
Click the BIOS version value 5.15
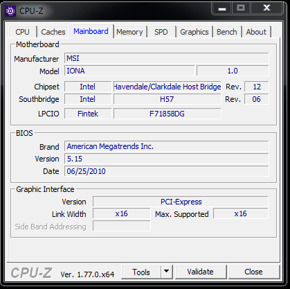point(167,159)
